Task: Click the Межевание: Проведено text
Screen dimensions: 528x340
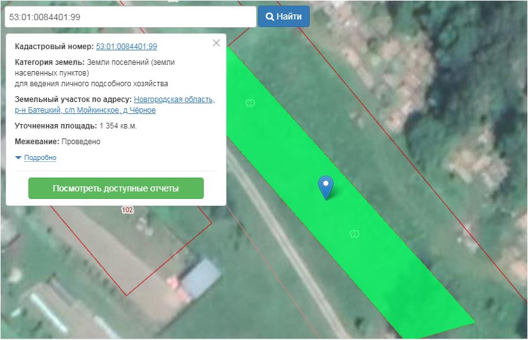Action: pyautogui.click(x=57, y=142)
